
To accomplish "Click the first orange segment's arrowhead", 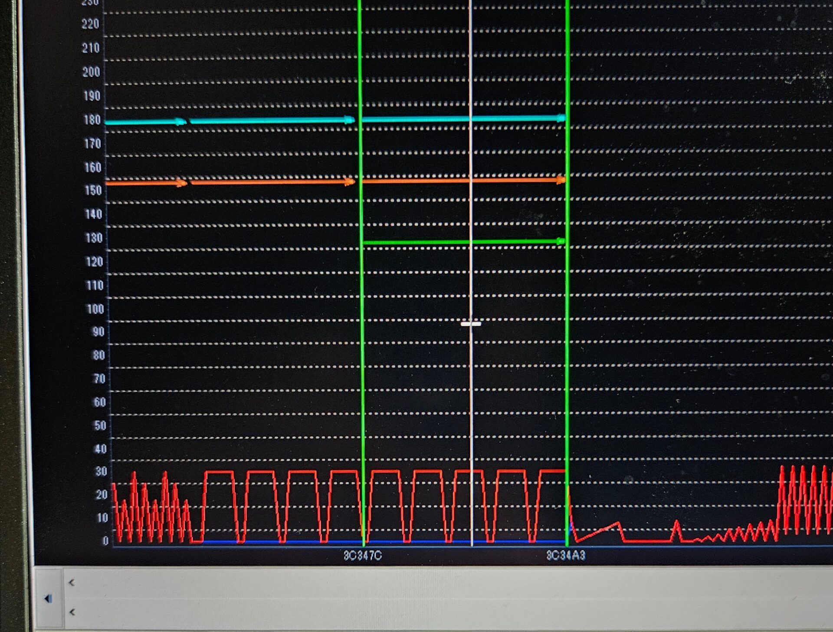I will point(181,183).
